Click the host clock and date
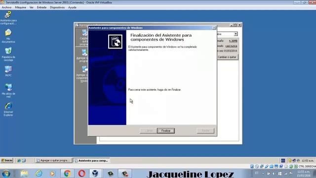Image resolution: width=316 pixels, height=178 pixels. pyautogui.click(x=304, y=174)
